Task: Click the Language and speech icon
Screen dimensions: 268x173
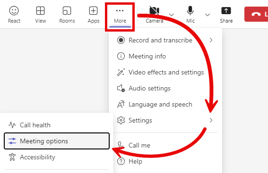Action: coord(121,104)
